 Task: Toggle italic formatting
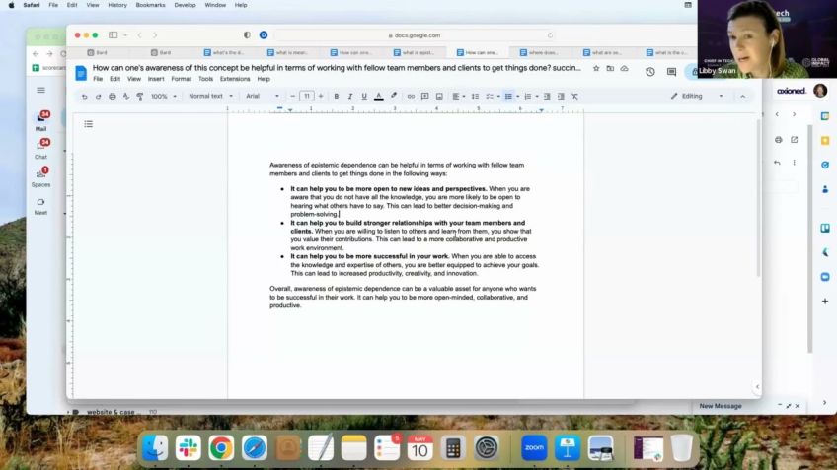350,96
